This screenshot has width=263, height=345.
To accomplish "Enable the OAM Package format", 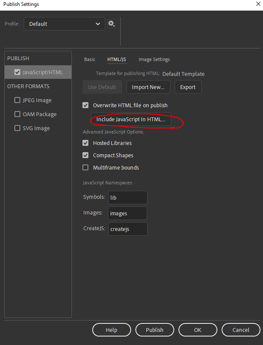I will [17, 114].
